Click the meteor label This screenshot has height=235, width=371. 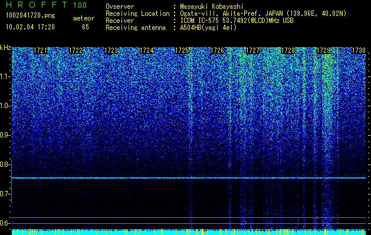point(84,18)
